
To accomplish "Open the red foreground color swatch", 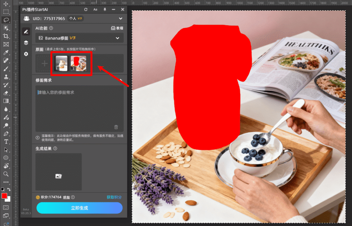I will click(4, 196).
